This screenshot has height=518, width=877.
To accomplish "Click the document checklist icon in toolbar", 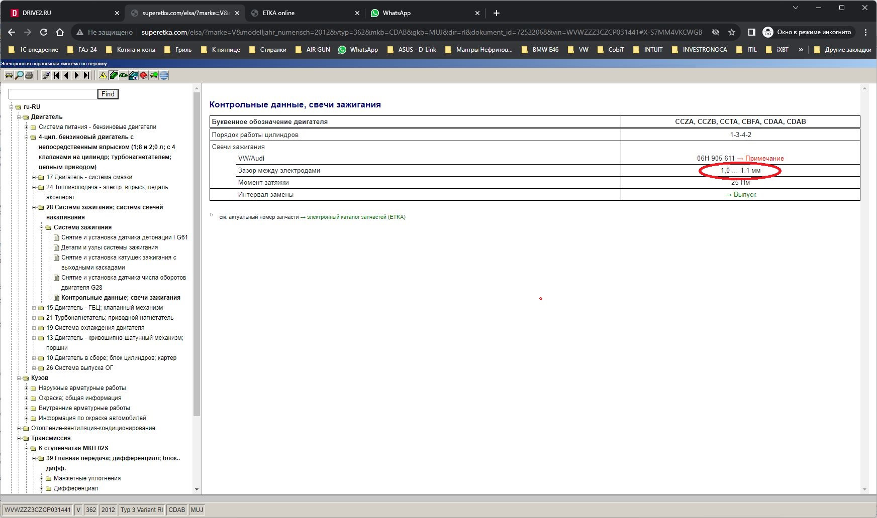I will [x=46, y=75].
